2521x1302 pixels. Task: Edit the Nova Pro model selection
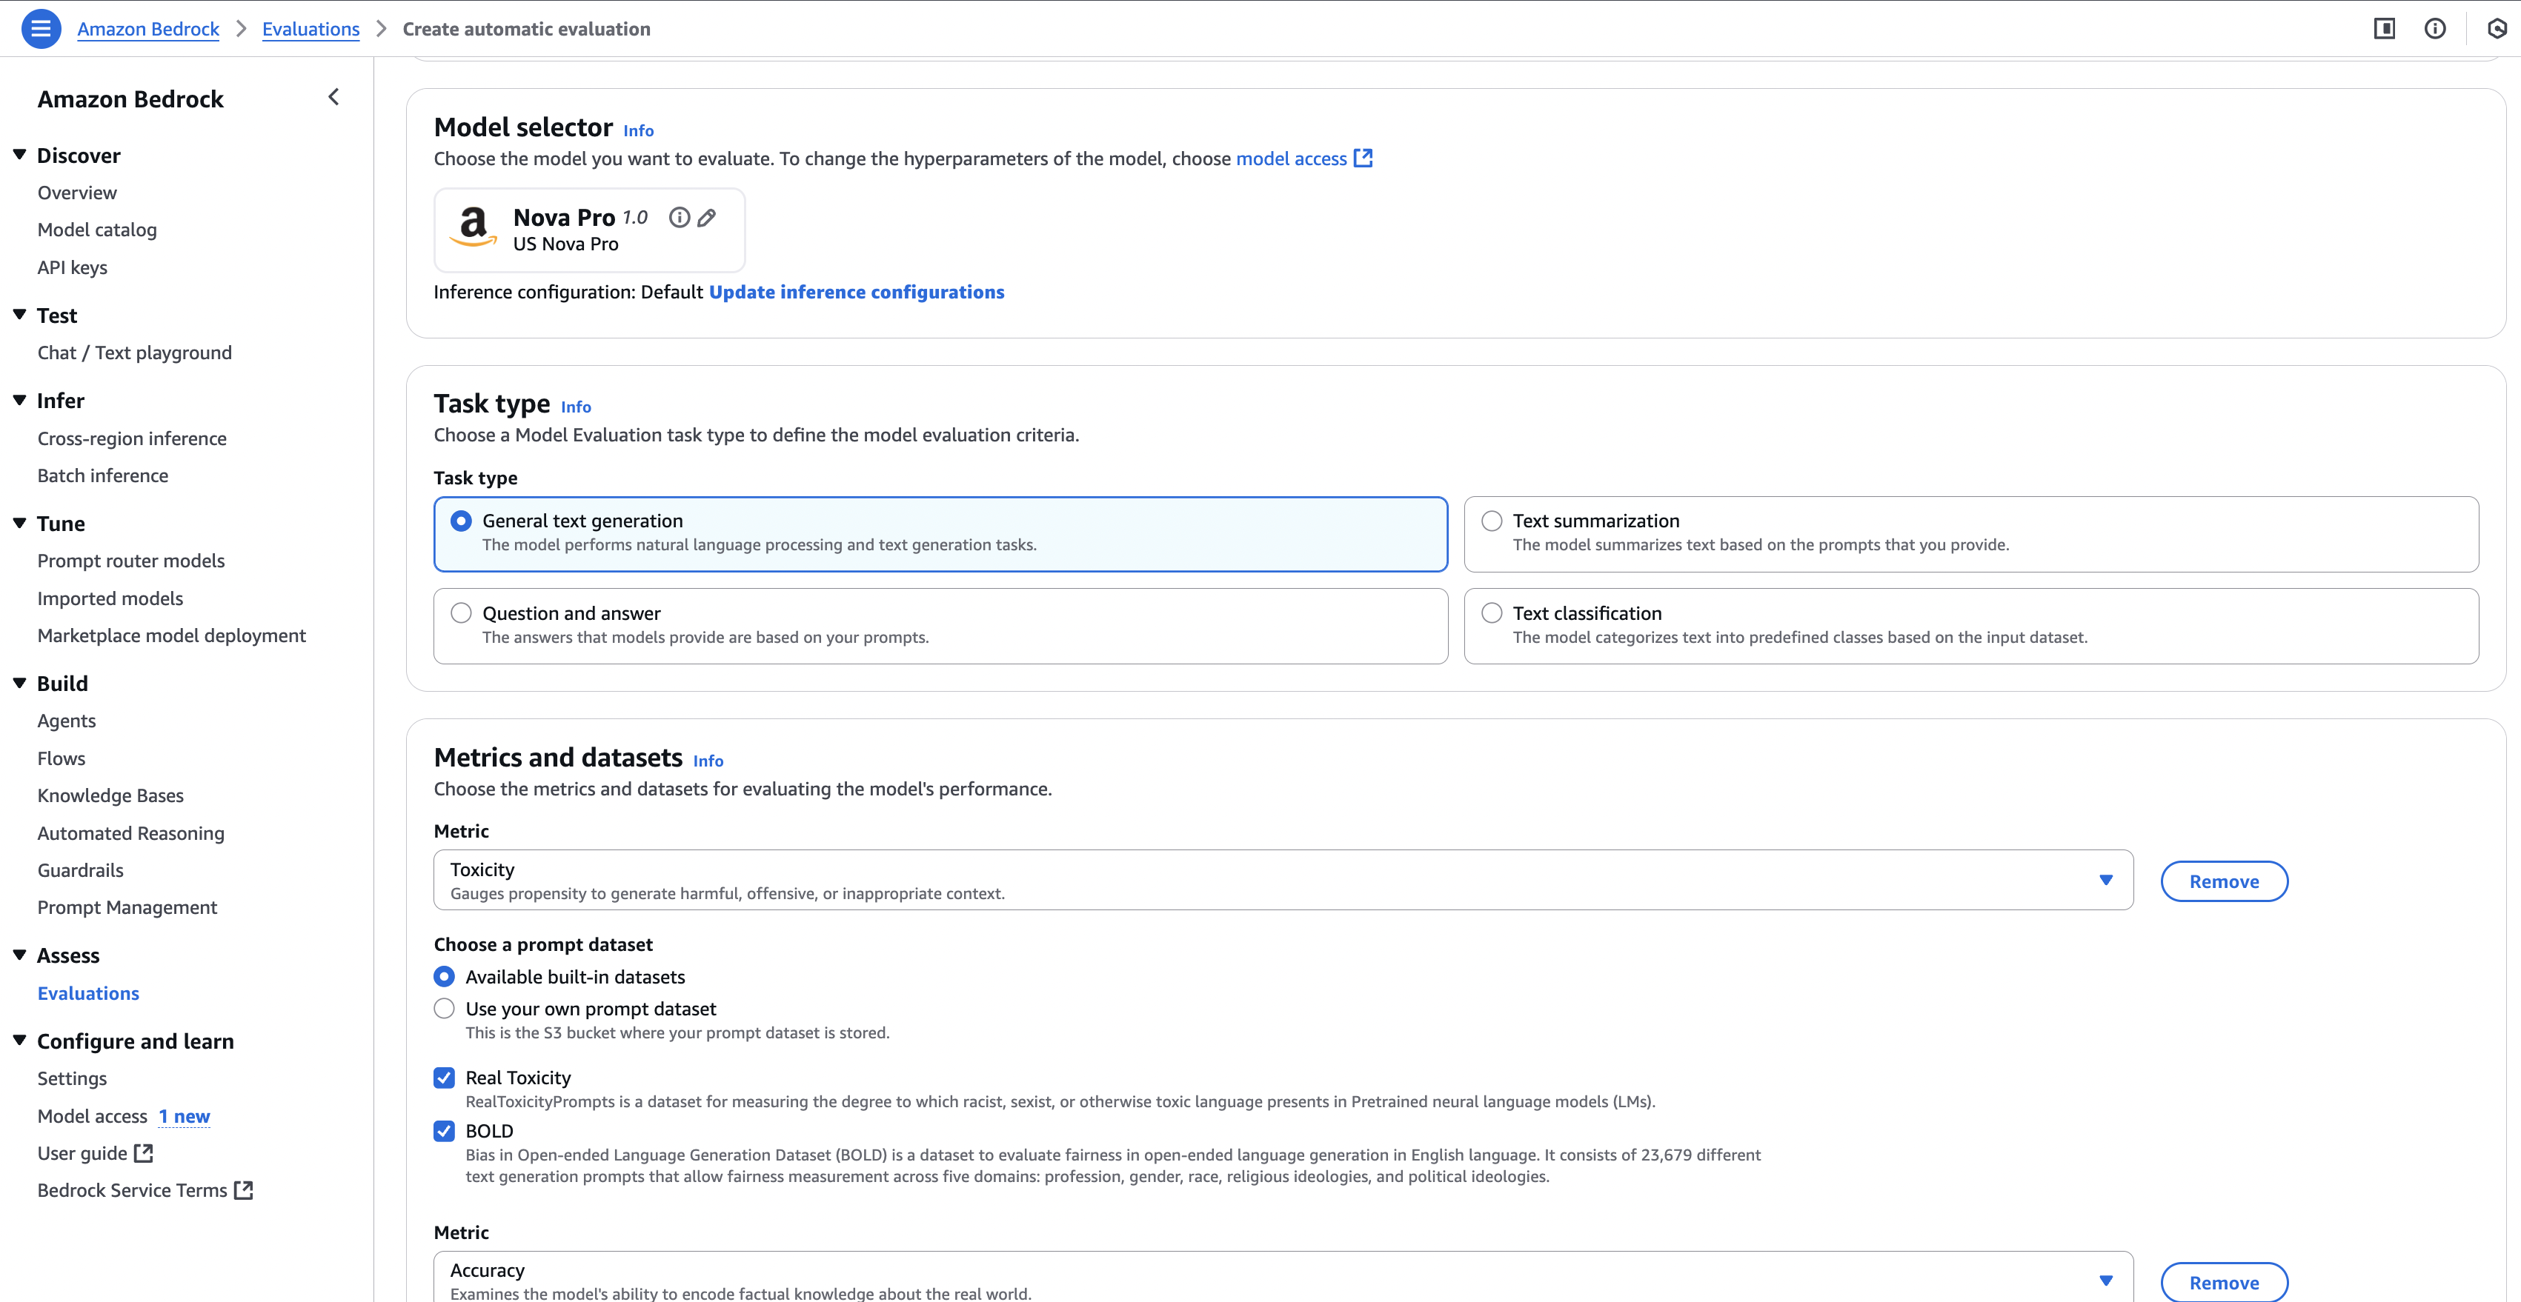point(707,217)
